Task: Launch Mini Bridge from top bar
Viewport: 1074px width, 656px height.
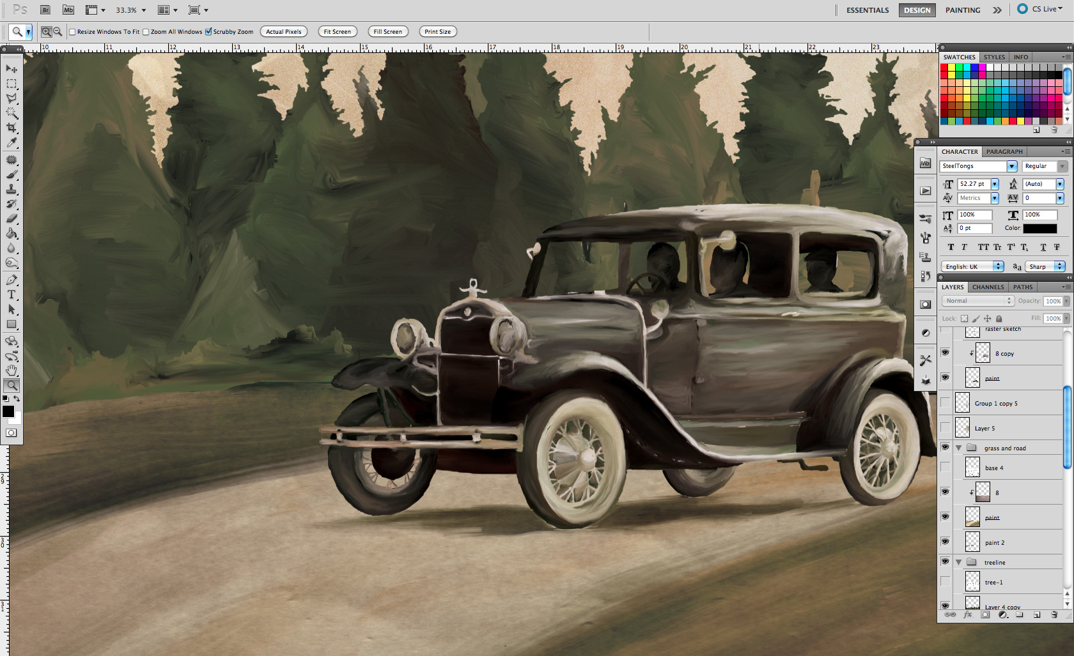Action: (68, 10)
